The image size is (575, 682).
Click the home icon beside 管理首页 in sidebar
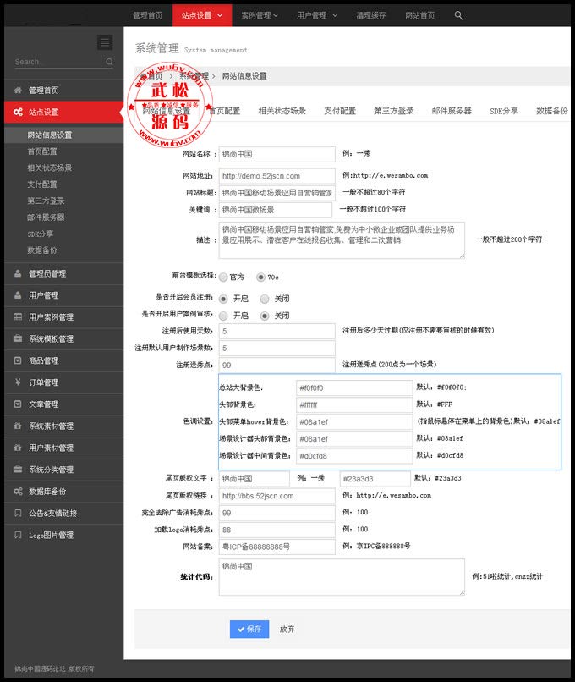pos(18,90)
